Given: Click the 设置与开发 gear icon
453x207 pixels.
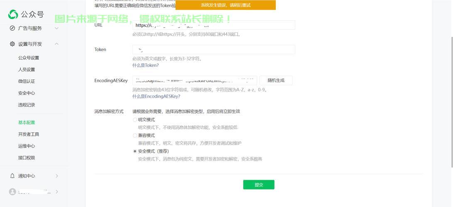Looking at the screenshot, I should [12, 44].
